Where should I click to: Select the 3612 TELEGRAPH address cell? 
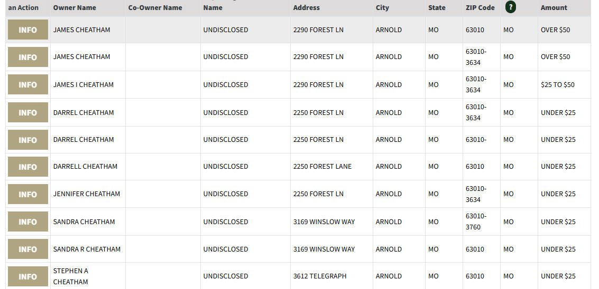[331, 276]
